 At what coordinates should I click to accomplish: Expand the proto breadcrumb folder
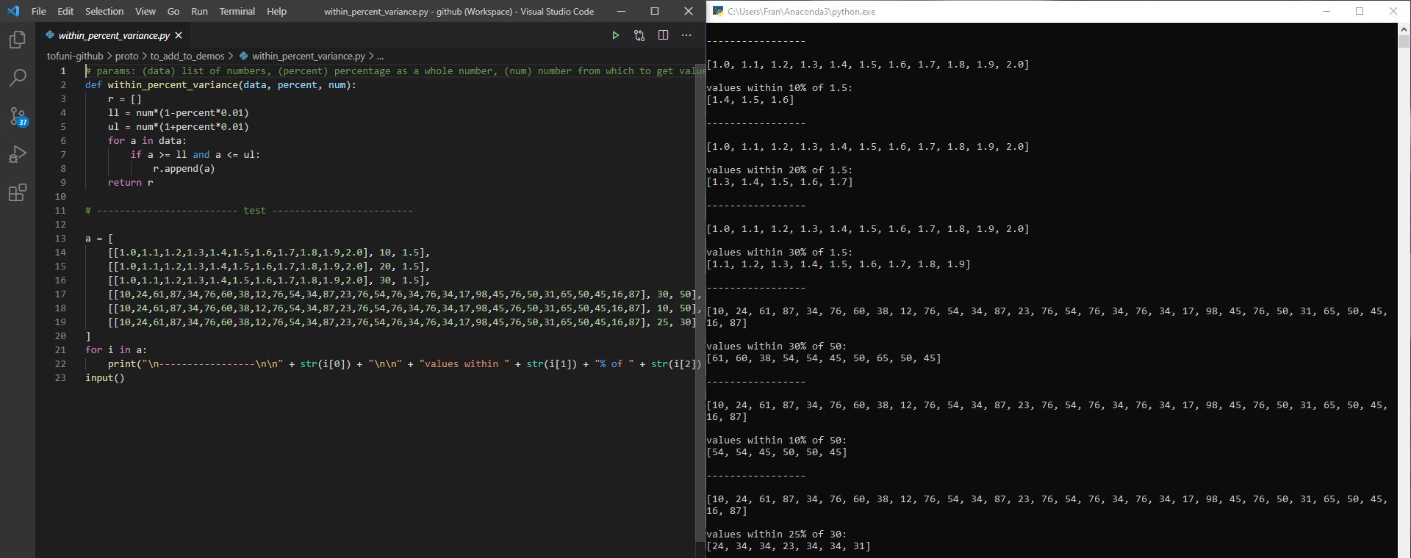click(x=126, y=56)
